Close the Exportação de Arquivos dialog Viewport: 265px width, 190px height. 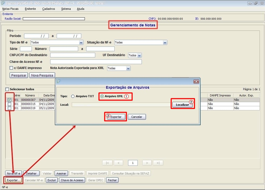click(196, 81)
